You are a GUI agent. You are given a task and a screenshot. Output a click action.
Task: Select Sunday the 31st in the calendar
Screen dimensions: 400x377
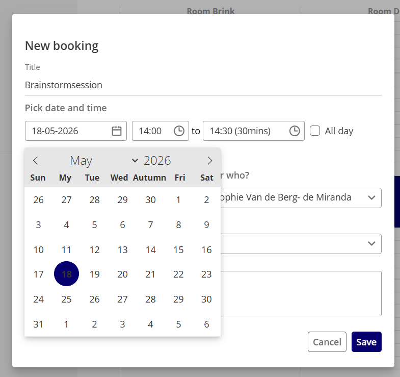[38, 324]
